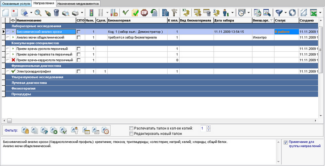Click the magnifying glass search icon
This screenshot has height=166, width=325.
tap(38, 13)
